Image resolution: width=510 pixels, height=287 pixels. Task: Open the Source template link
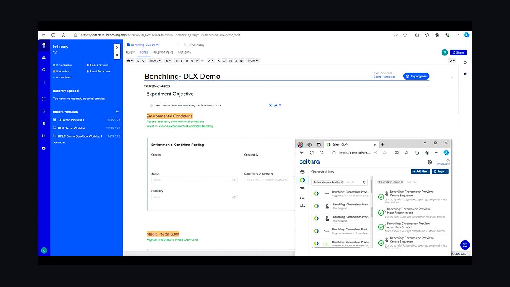(384, 77)
